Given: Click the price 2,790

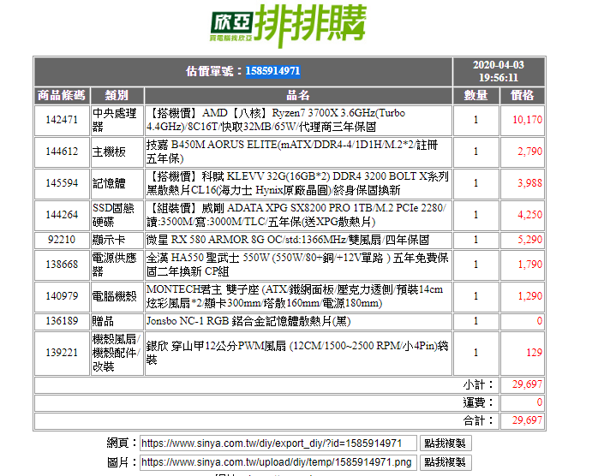Looking at the screenshot, I should 529,152.
